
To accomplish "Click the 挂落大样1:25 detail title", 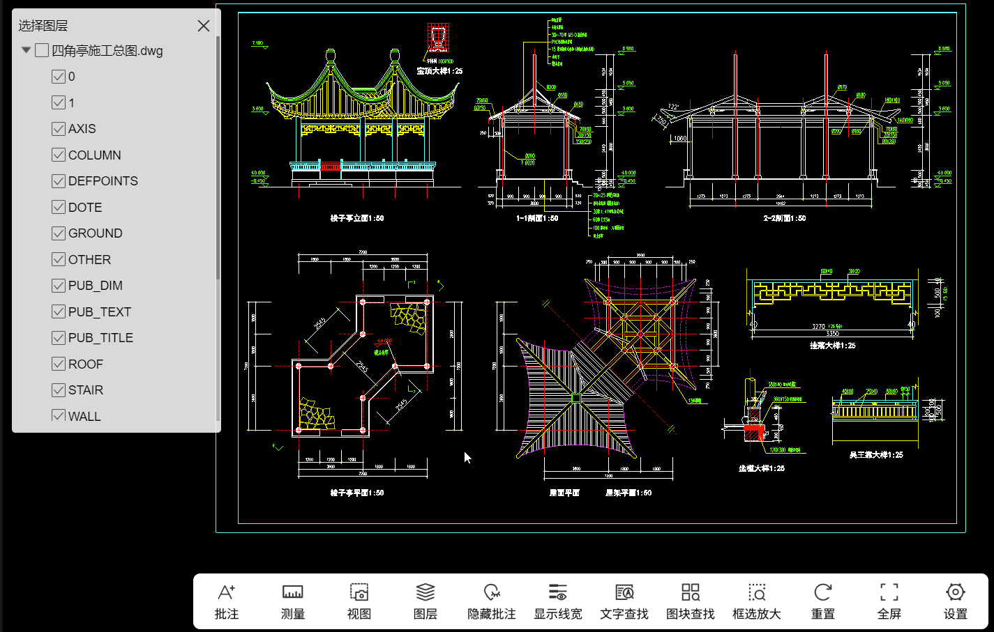I will tap(832, 345).
